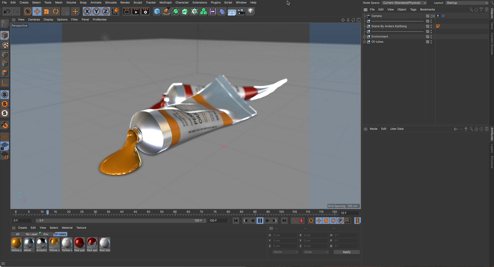Toggle layer checkbox for Camera object
The height and width of the screenshot is (267, 494).
tap(427, 16)
